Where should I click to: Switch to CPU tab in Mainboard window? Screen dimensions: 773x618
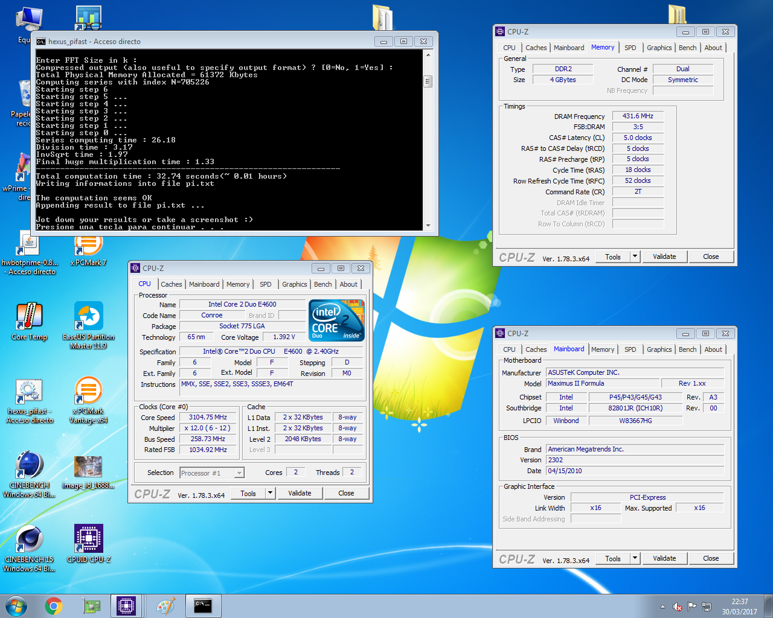[509, 349]
